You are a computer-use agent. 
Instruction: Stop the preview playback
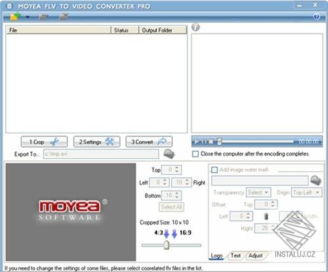211,141
